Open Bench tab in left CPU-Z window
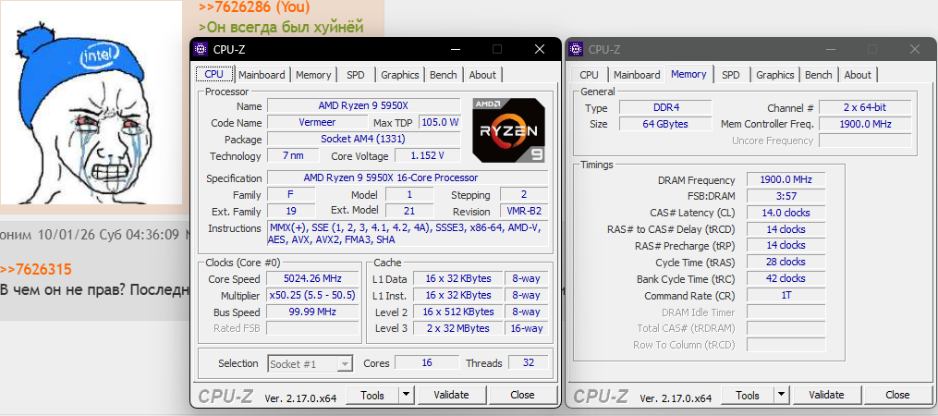938x416 pixels. [x=444, y=75]
